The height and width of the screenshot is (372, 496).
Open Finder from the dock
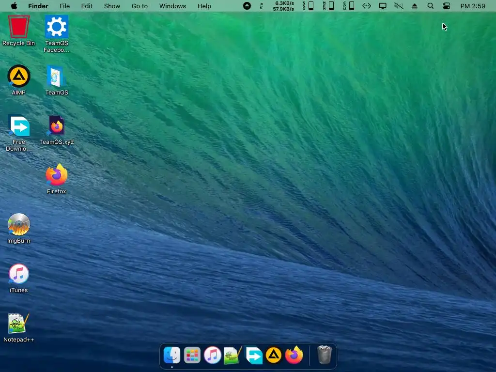pyautogui.click(x=172, y=355)
